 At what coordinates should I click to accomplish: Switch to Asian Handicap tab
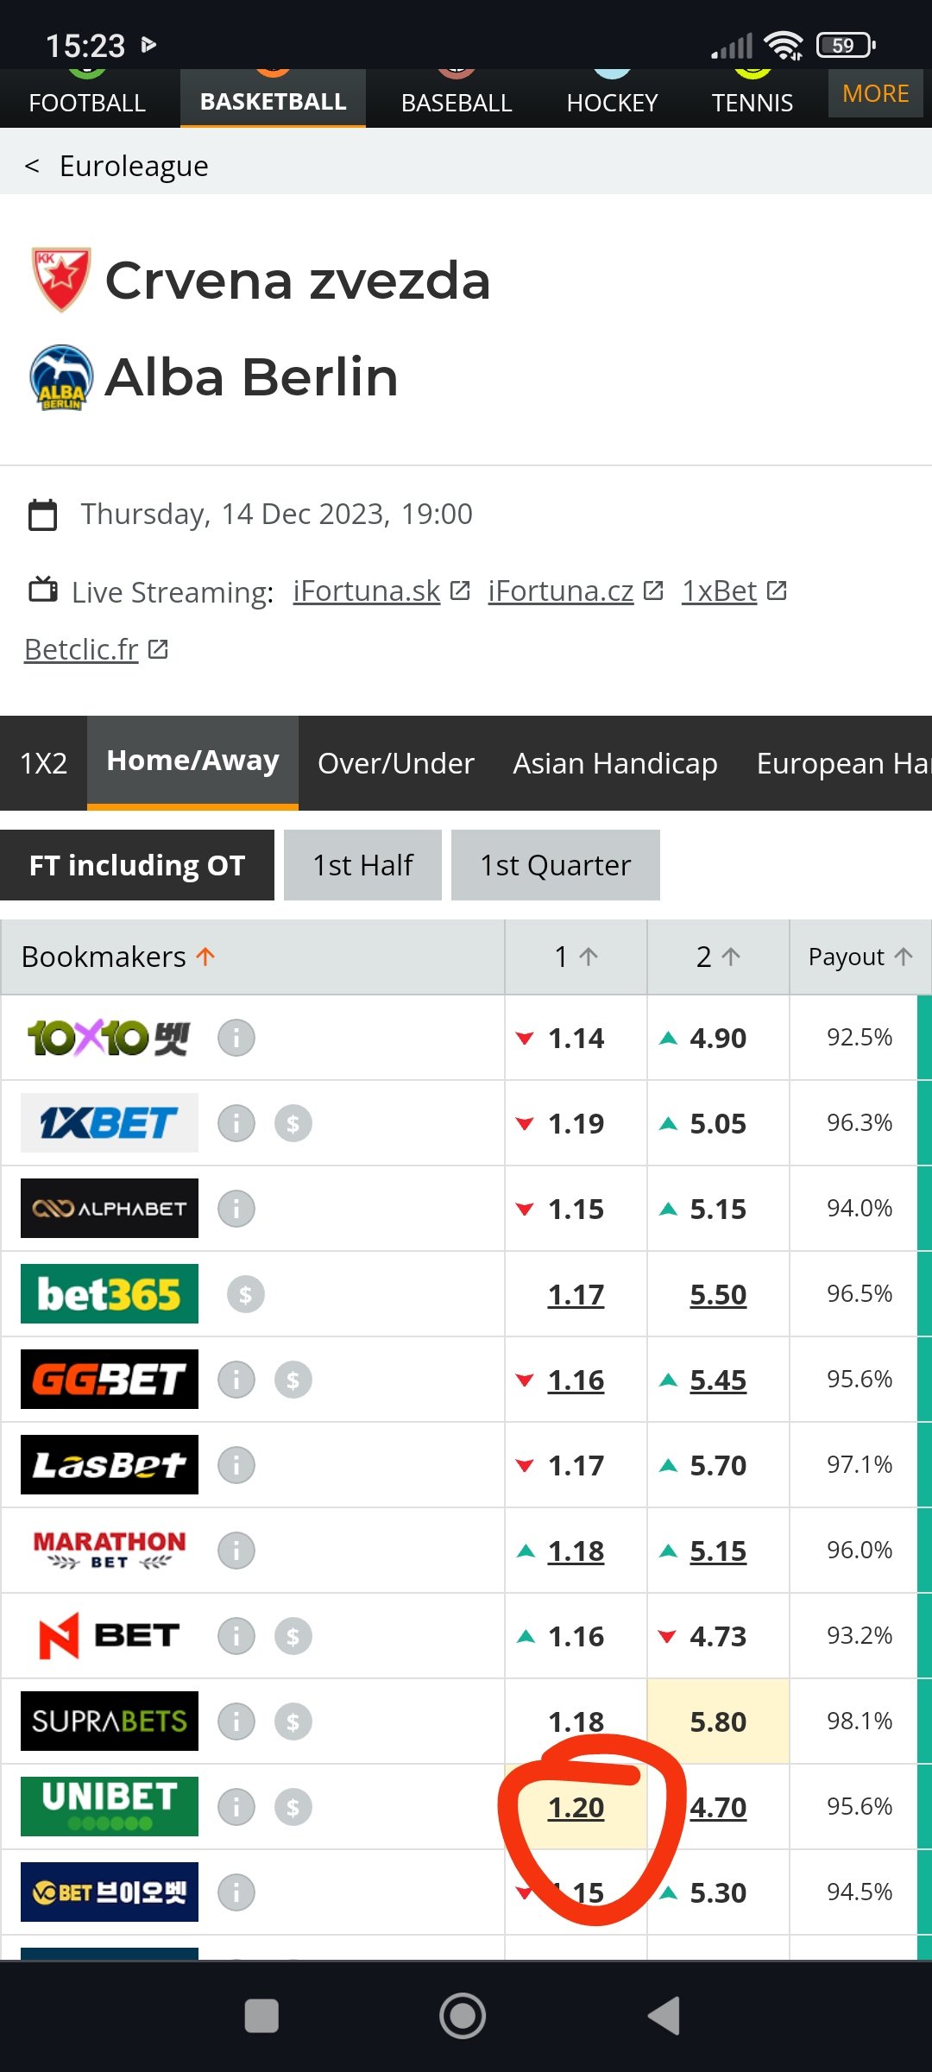(615, 763)
